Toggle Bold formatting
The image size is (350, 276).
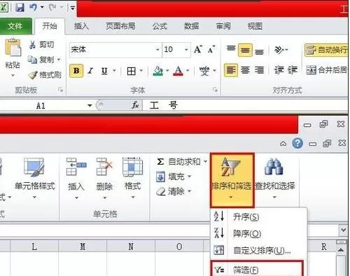(76, 71)
